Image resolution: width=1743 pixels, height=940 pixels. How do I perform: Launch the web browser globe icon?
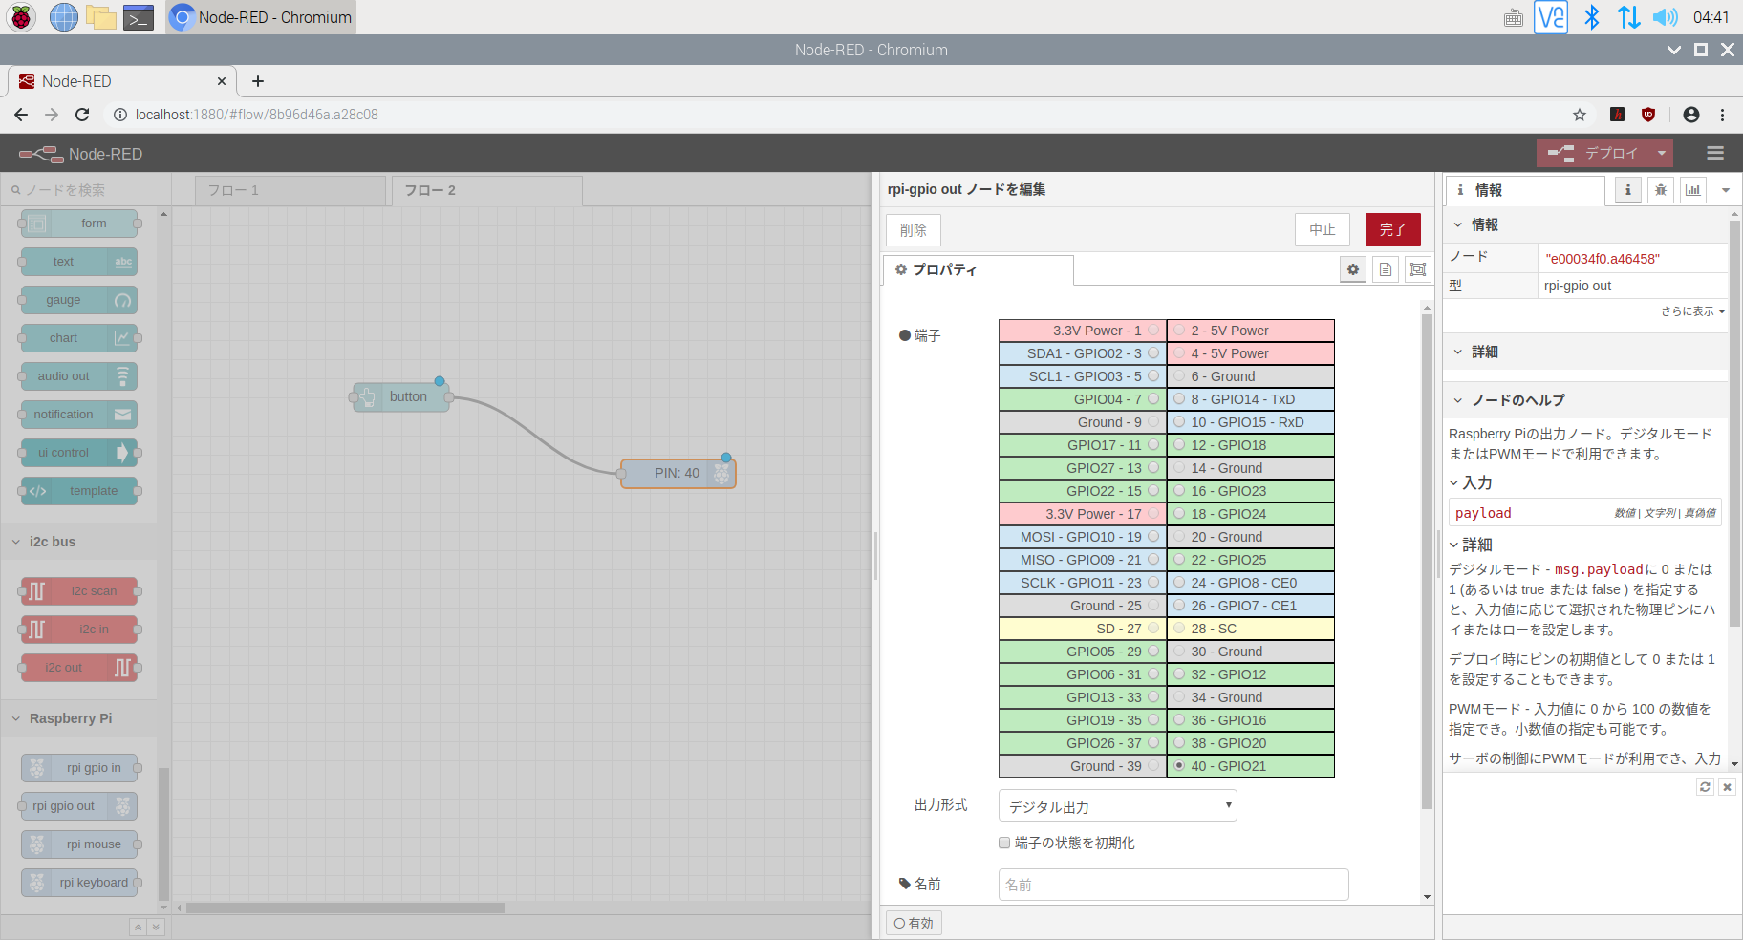(x=64, y=17)
